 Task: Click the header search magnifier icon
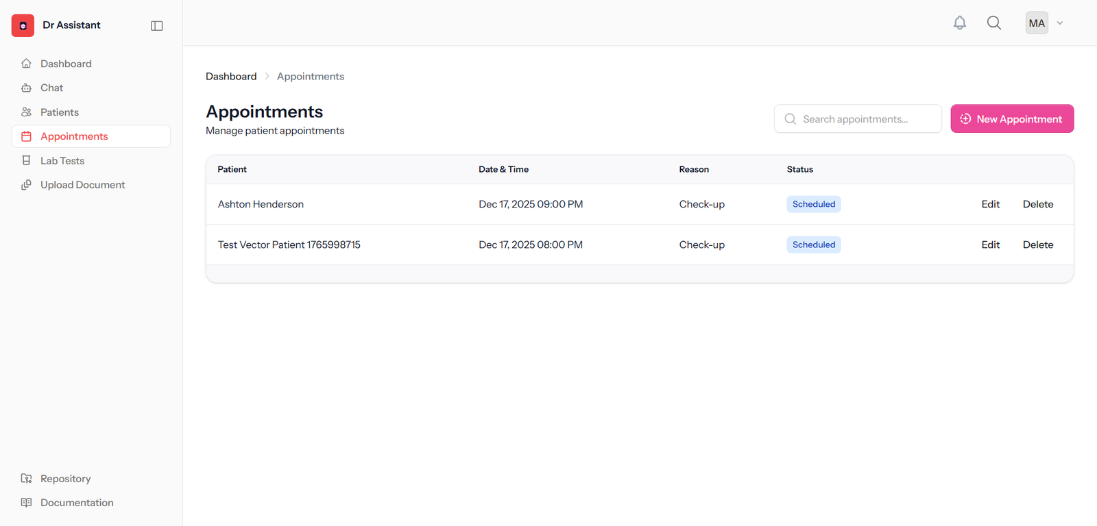point(994,23)
